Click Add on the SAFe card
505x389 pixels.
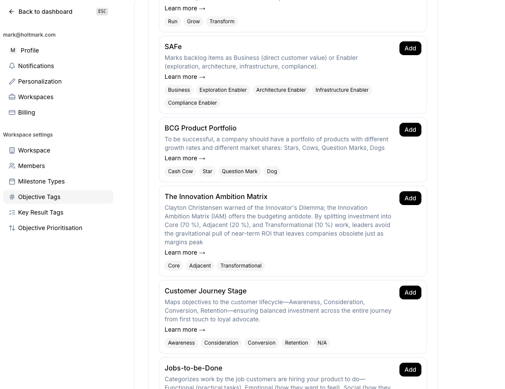pyautogui.click(x=410, y=48)
